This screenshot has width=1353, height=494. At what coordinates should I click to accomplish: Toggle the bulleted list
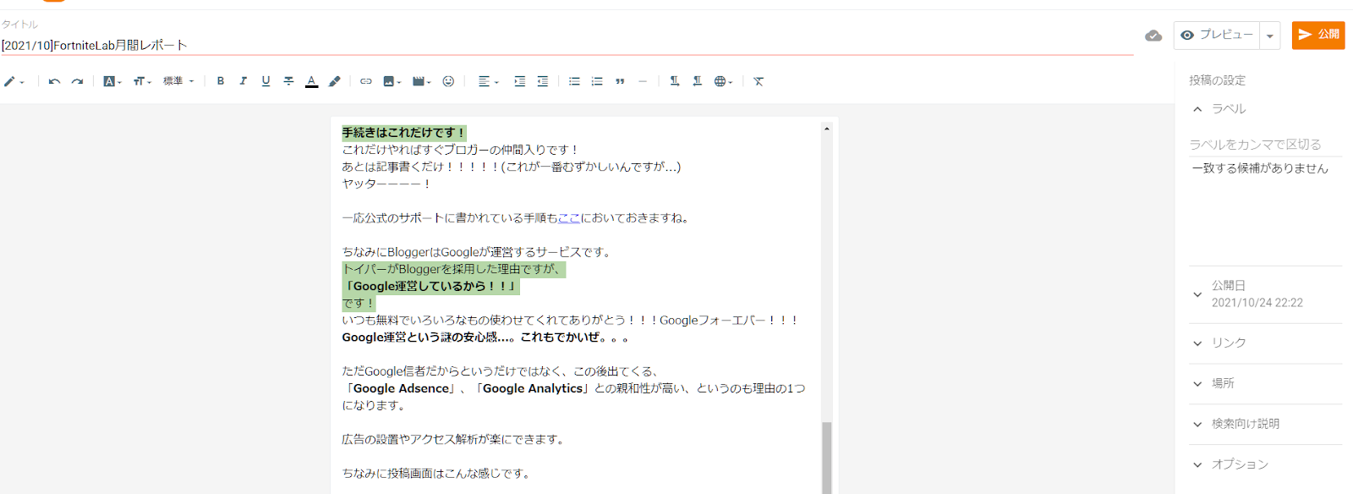click(x=574, y=81)
